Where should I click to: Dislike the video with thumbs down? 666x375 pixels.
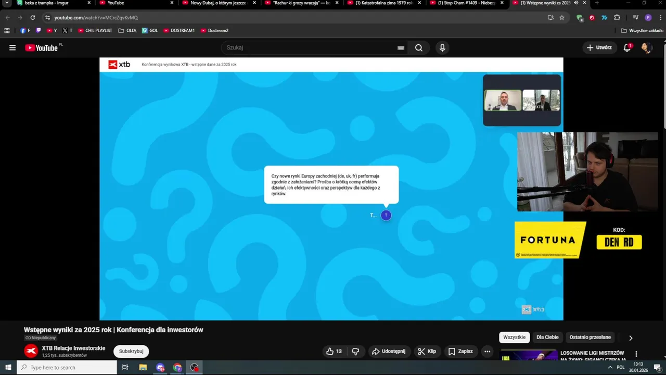tap(356, 352)
